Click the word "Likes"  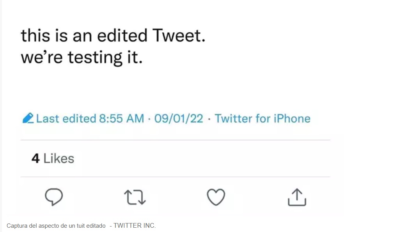pos(58,158)
